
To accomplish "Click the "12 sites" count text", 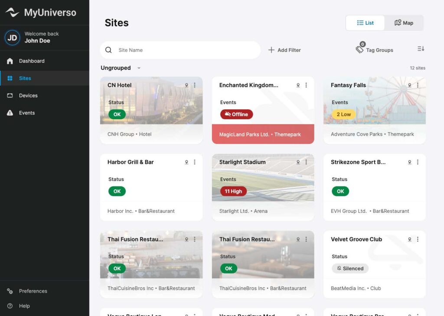I will (x=418, y=68).
